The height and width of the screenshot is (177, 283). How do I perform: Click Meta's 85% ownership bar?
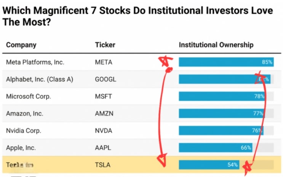225,62
